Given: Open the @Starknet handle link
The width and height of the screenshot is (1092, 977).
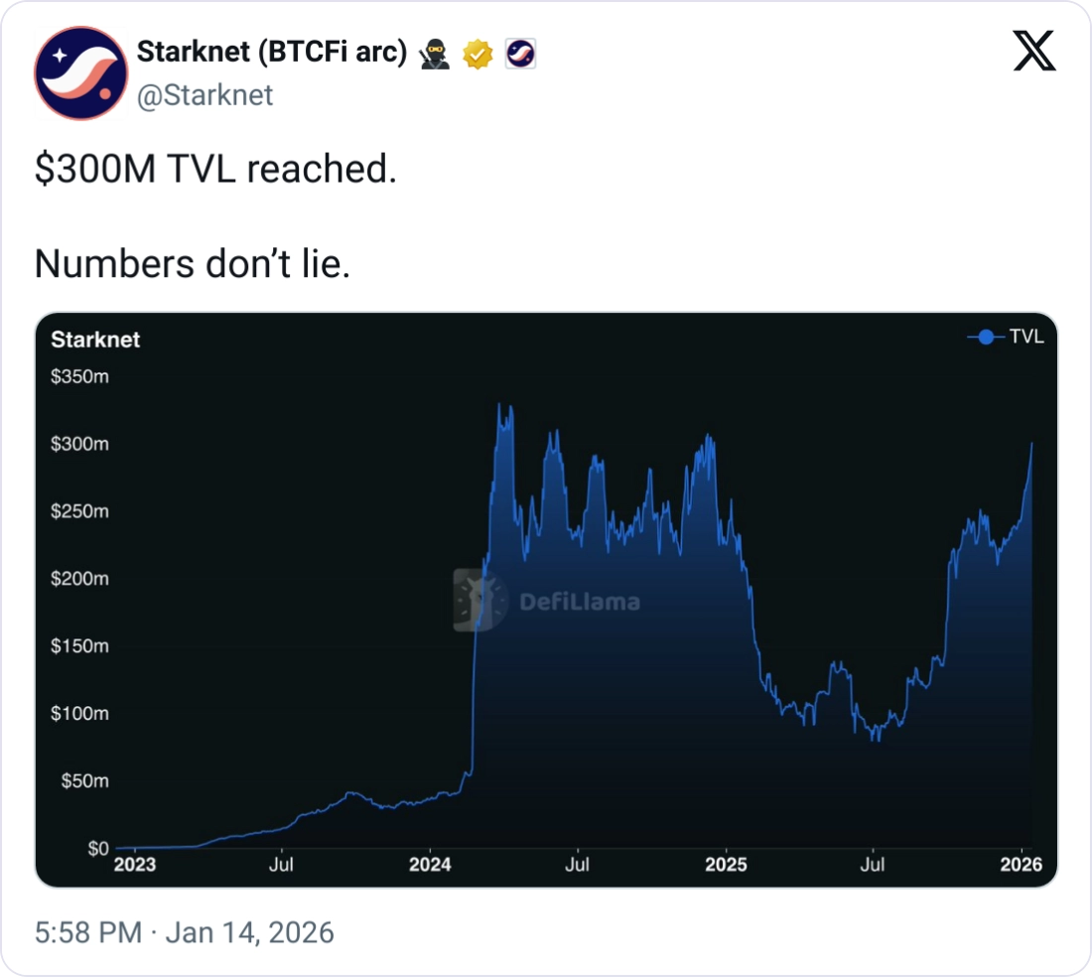Looking at the screenshot, I should 205,95.
